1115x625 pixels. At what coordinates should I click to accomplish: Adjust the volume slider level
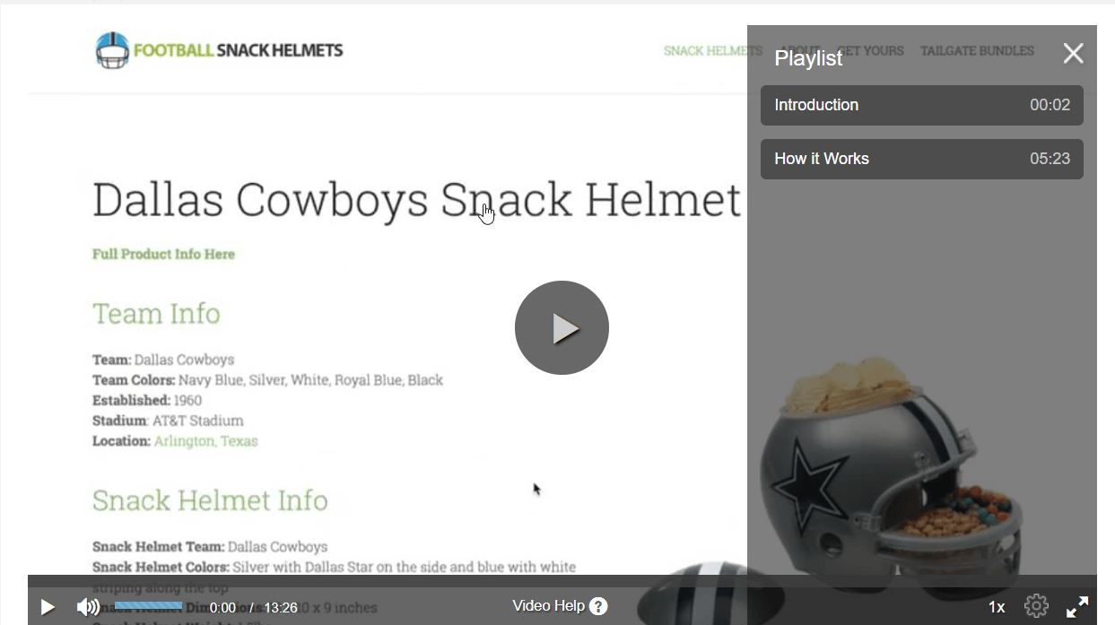click(149, 606)
